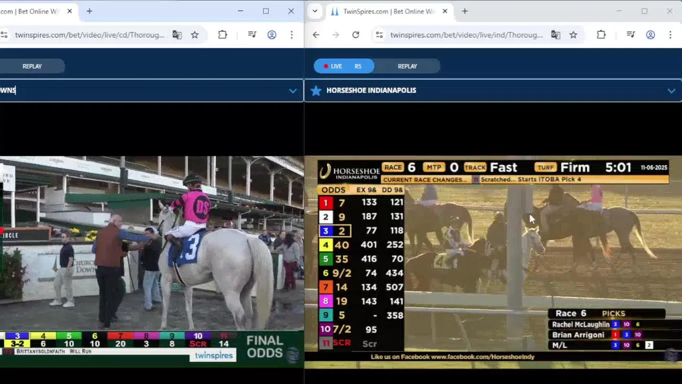The width and height of the screenshot is (682, 384).
Task: Click right window address bar URL
Action: (466, 35)
